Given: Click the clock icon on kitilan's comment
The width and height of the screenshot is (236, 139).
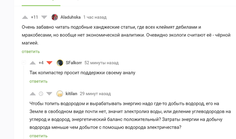Looking at the screenshot, I should [41, 94].
